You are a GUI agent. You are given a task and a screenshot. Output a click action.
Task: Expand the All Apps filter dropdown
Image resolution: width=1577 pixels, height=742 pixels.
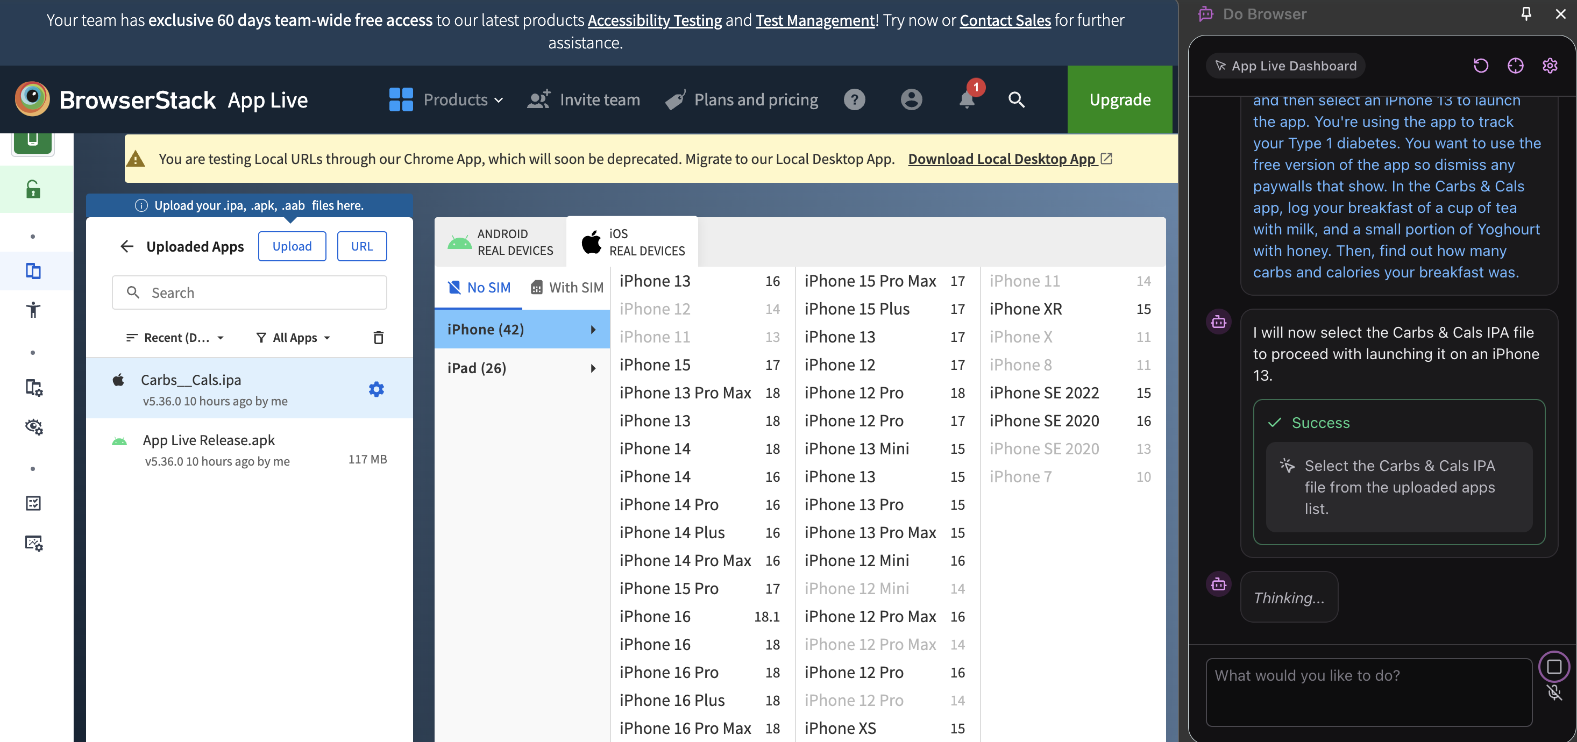(294, 337)
